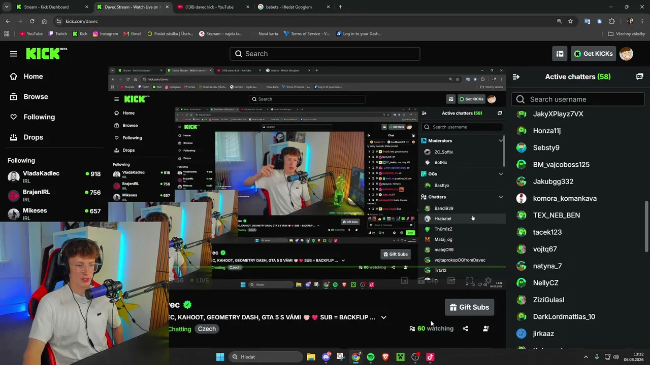Open Minecraft from the taskbar
This screenshot has height=365, width=650.
click(x=400, y=357)
